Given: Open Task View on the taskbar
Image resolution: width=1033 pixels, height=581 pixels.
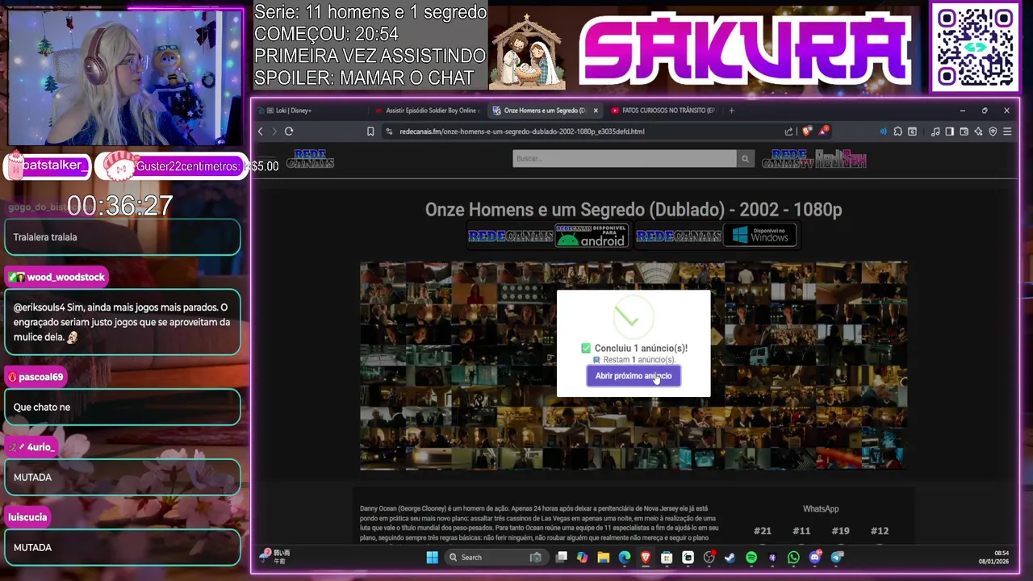Looking at the screenshot, I should 562,558.
